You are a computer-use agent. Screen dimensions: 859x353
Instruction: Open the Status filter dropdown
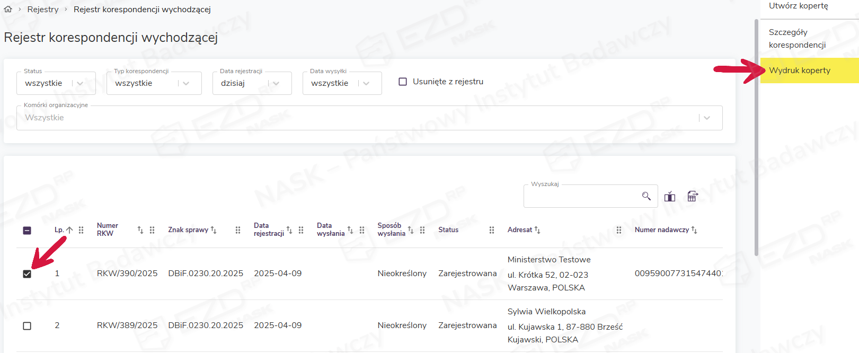(x=80, y=83)
